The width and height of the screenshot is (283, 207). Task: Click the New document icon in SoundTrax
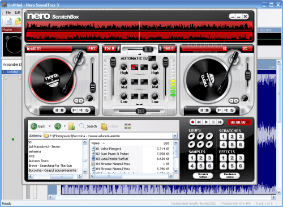click(x=8, y=21)
